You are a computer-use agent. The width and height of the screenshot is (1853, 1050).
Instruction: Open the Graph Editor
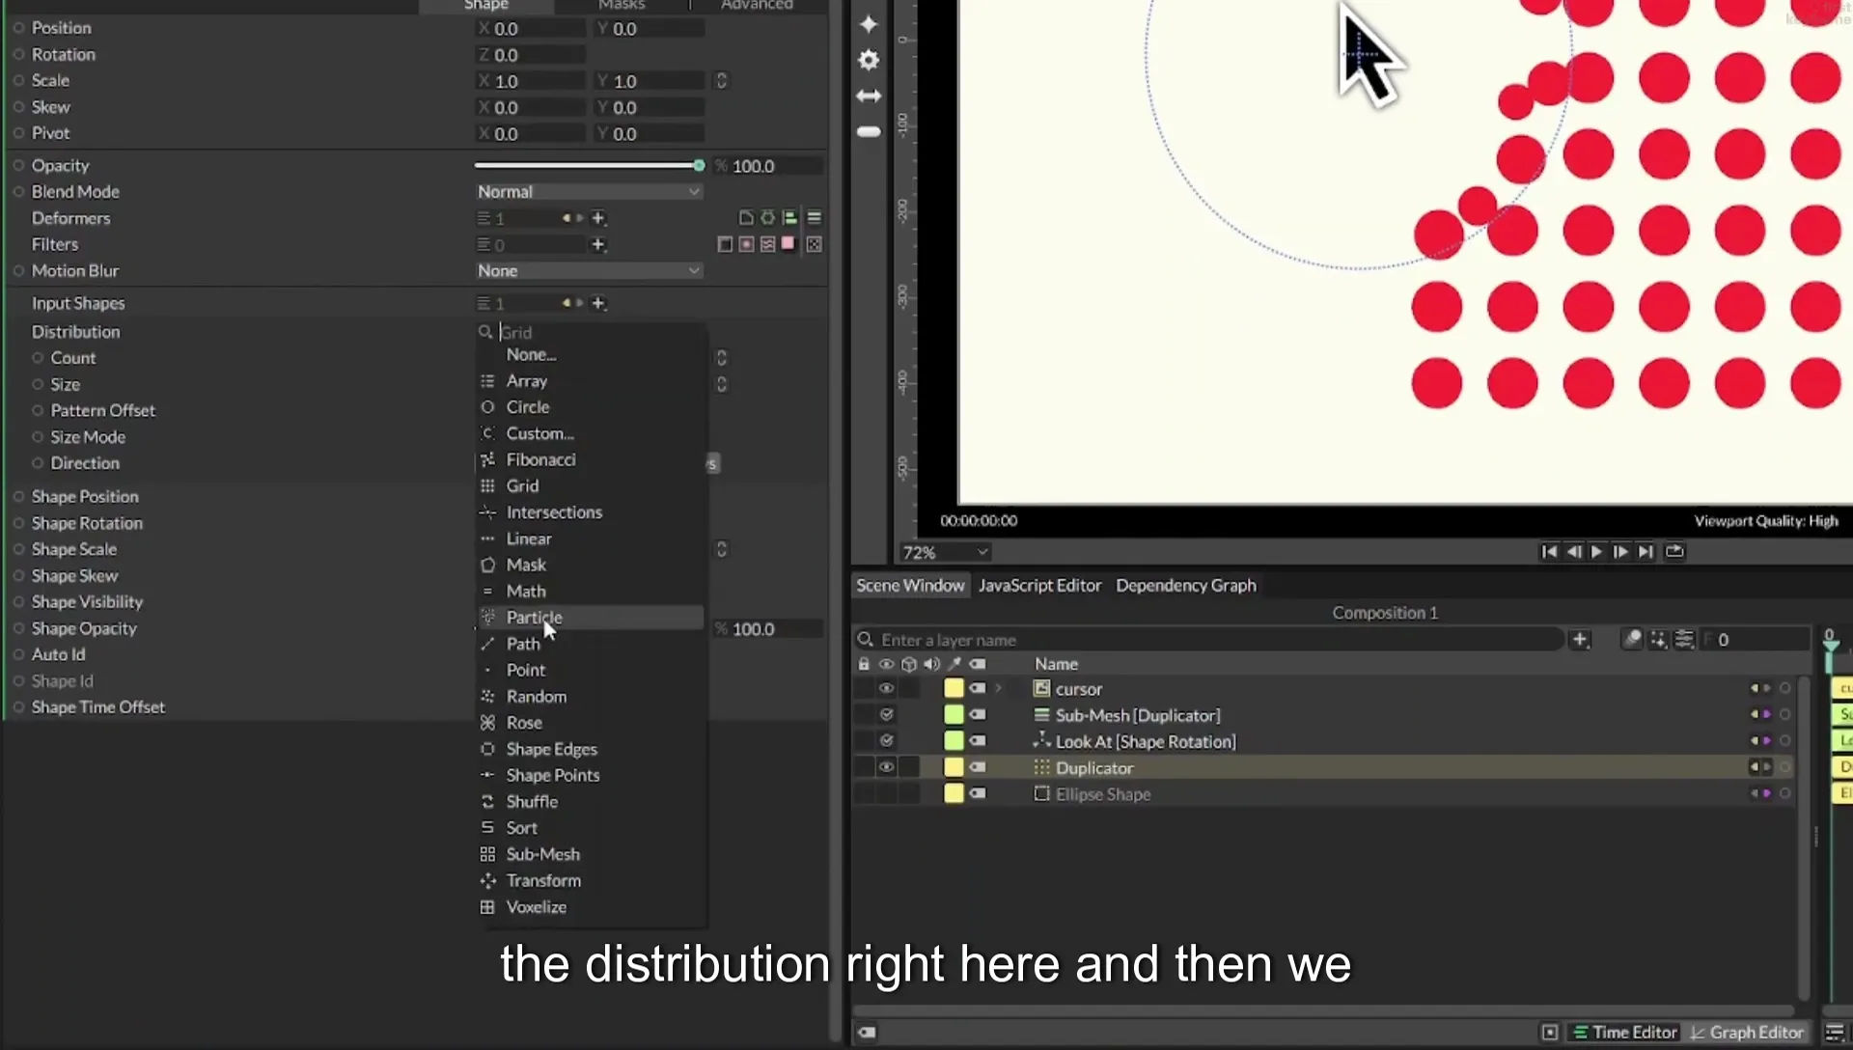pyautogui.click(x=1747, y=1033)
